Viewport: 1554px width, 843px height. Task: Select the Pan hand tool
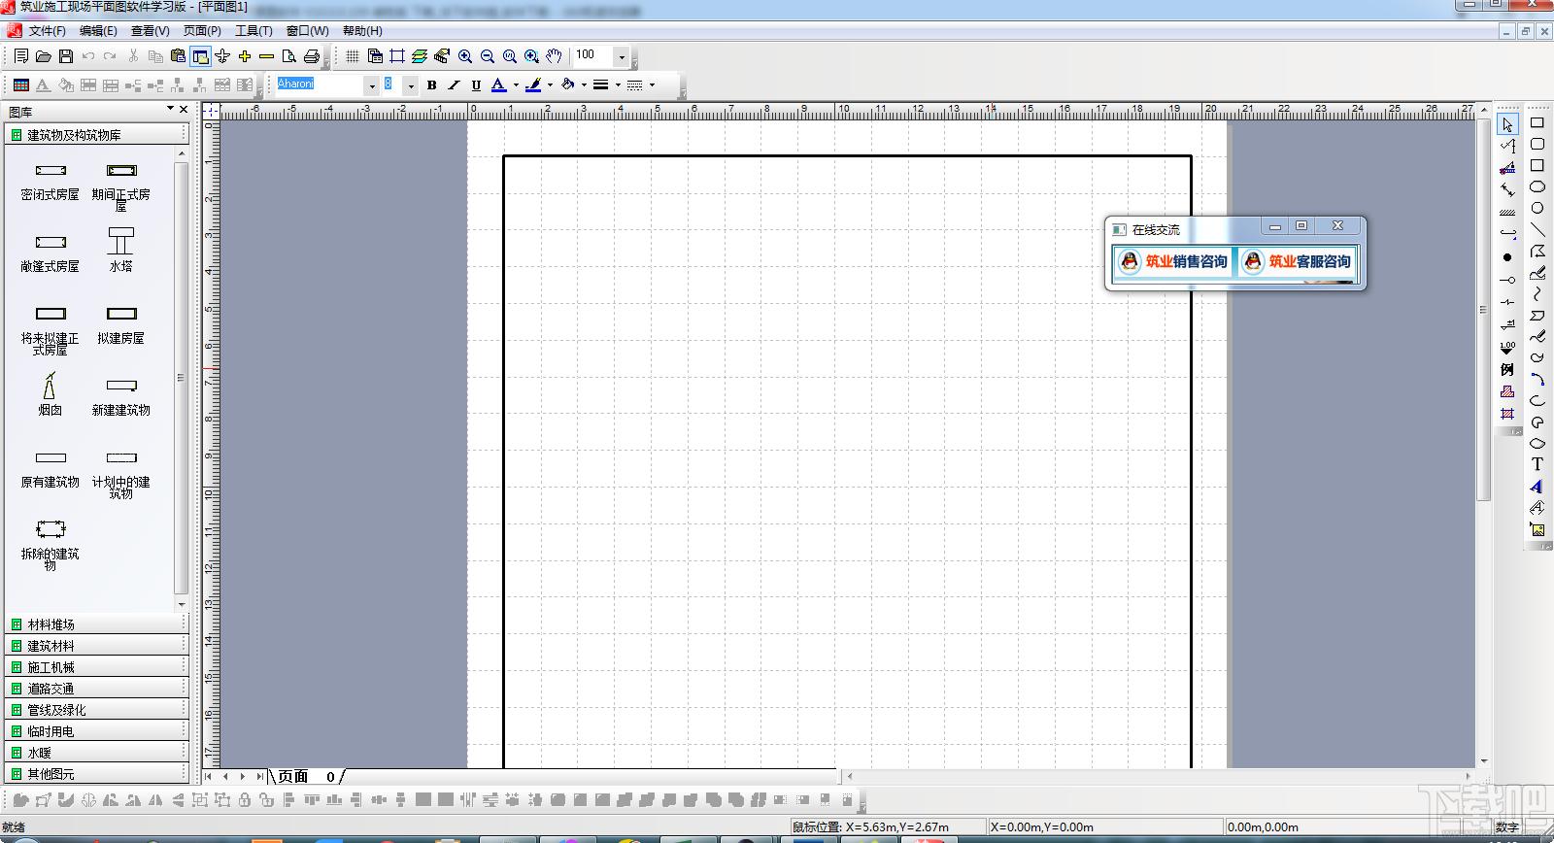[554, 56]
